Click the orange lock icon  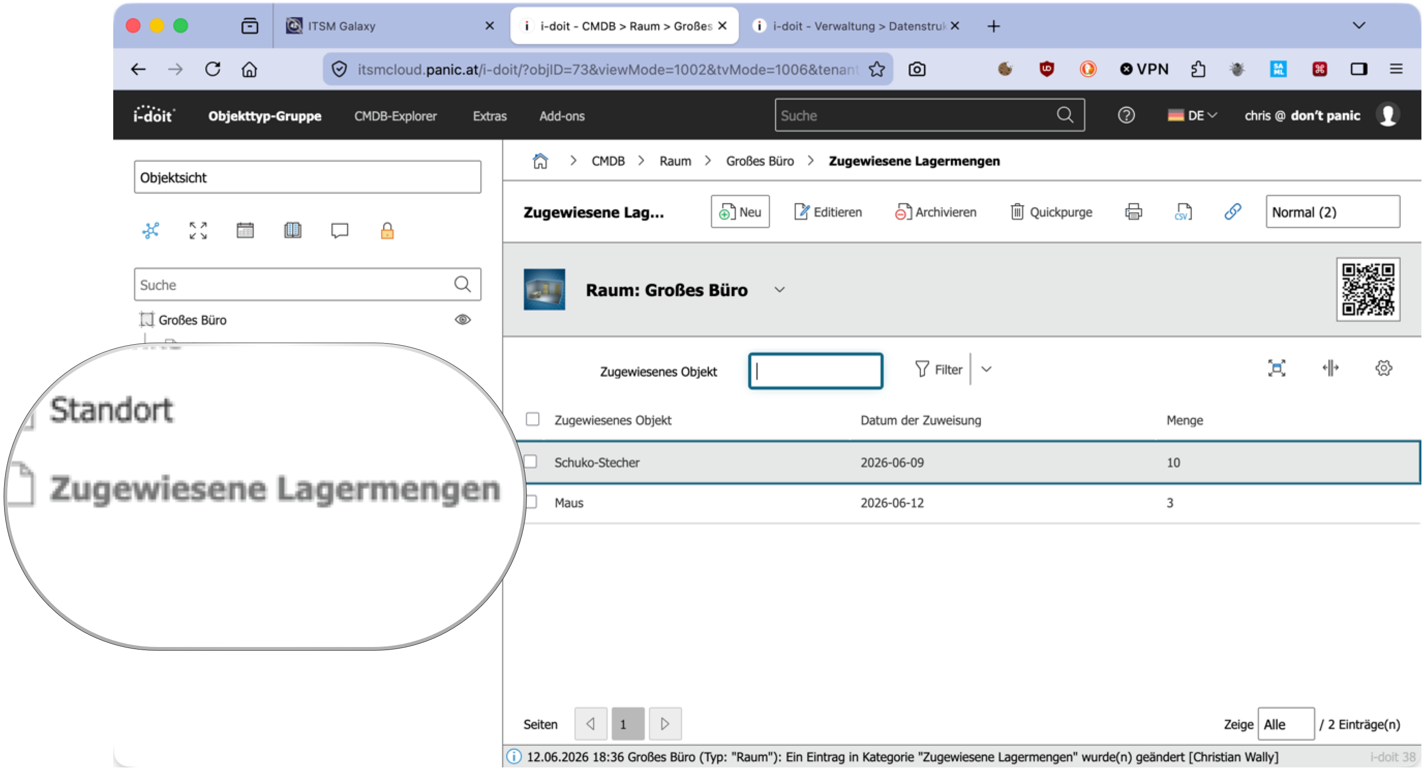click(387, 230)
